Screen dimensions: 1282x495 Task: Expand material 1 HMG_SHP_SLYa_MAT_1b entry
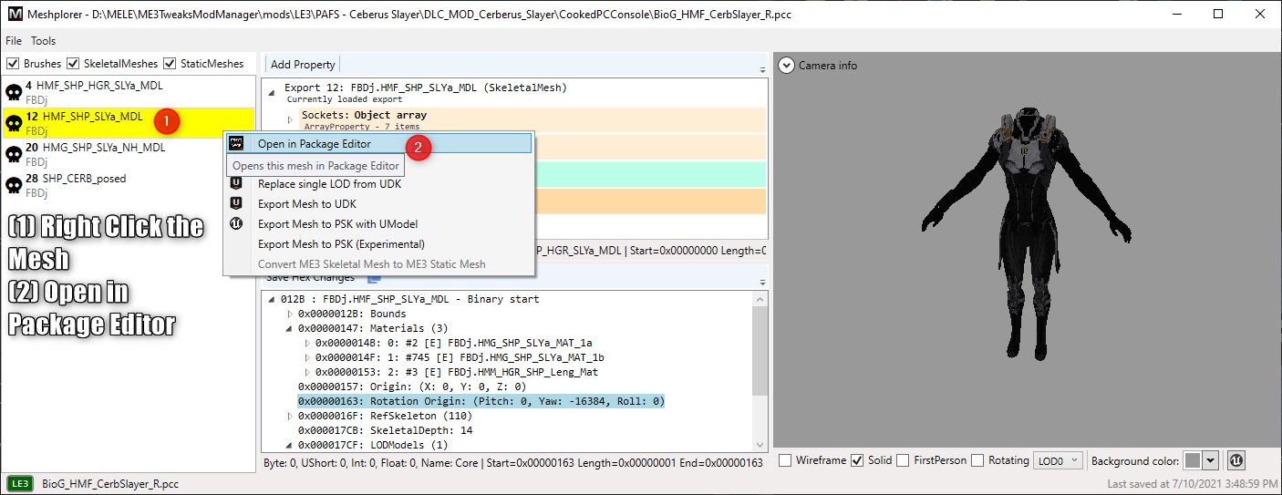coord(308,357)
